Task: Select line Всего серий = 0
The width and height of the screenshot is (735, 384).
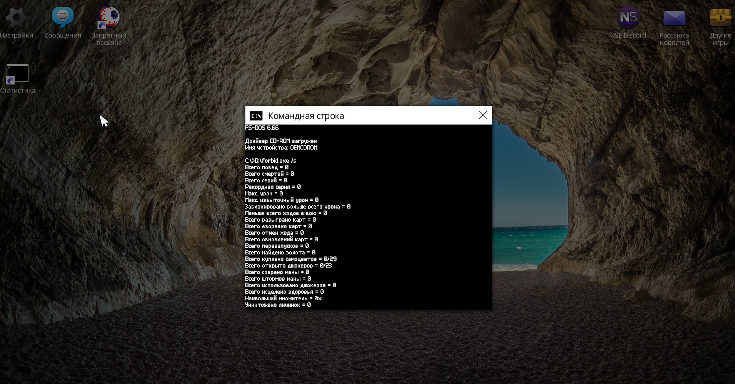Action: (x=266, y=180)
